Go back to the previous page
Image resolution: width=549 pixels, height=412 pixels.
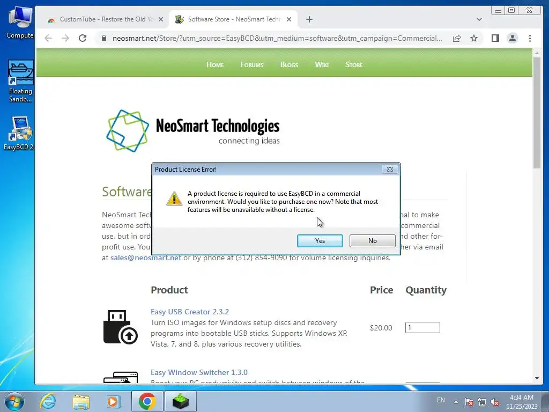tap(48, 38)
